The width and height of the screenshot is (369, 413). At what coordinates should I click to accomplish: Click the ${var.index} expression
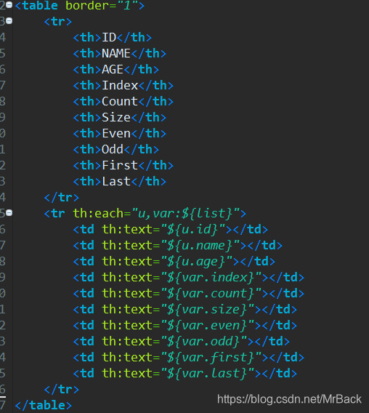tap(211, 278)
